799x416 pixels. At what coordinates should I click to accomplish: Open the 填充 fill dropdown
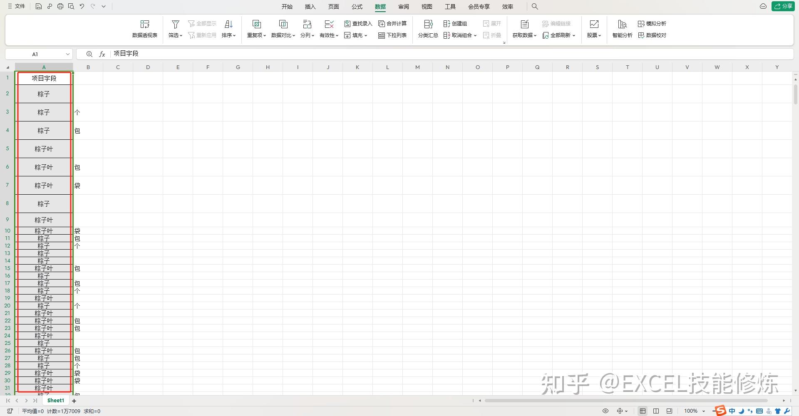pos(356,35)
